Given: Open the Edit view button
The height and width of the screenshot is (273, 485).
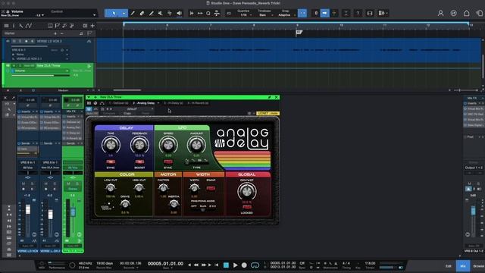Looking at the screenshot, I should point(448,266).
